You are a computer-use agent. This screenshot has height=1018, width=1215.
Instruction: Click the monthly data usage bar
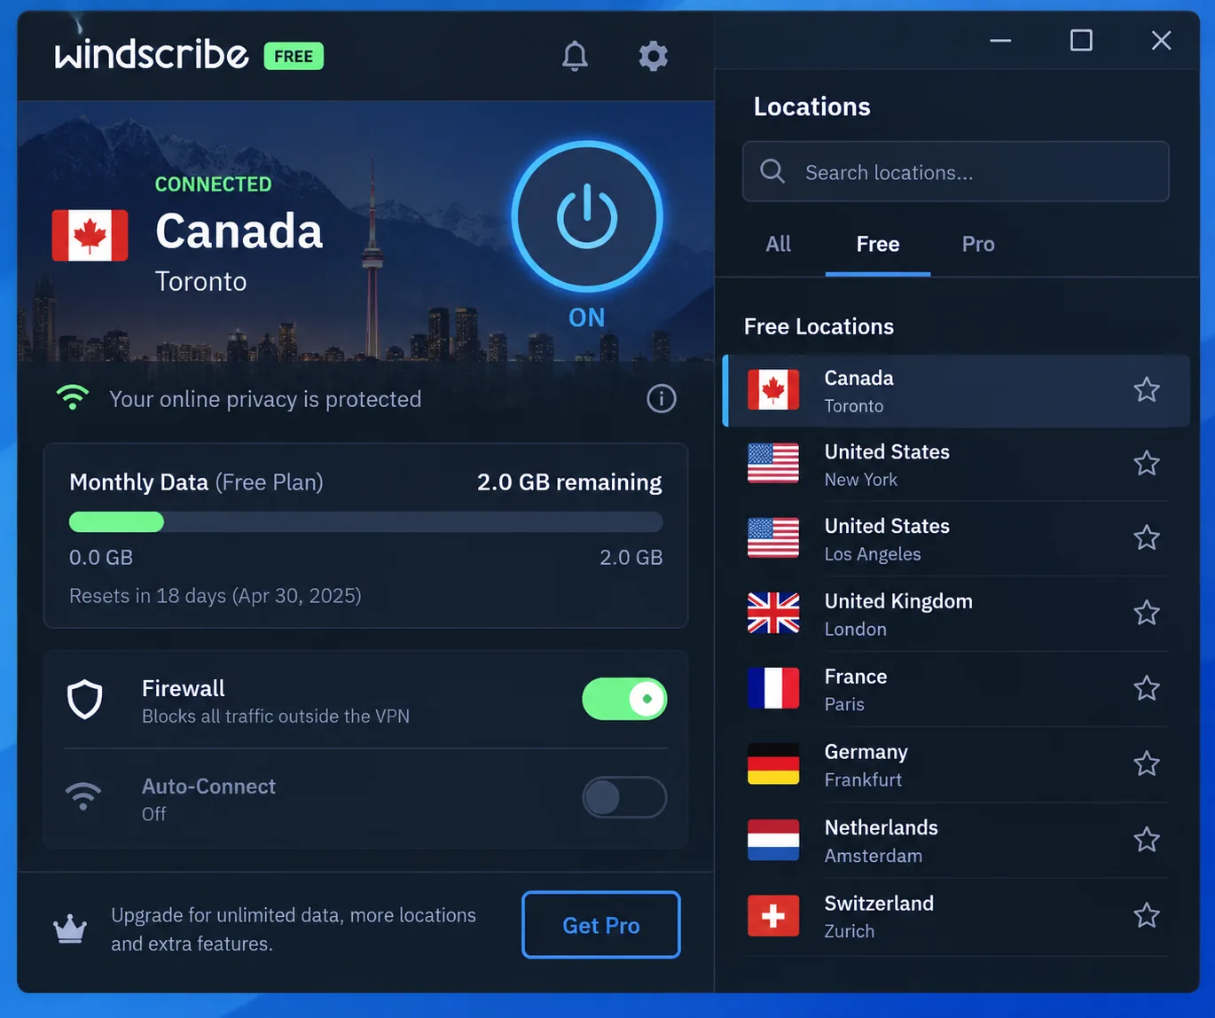[x=365, y=521]
